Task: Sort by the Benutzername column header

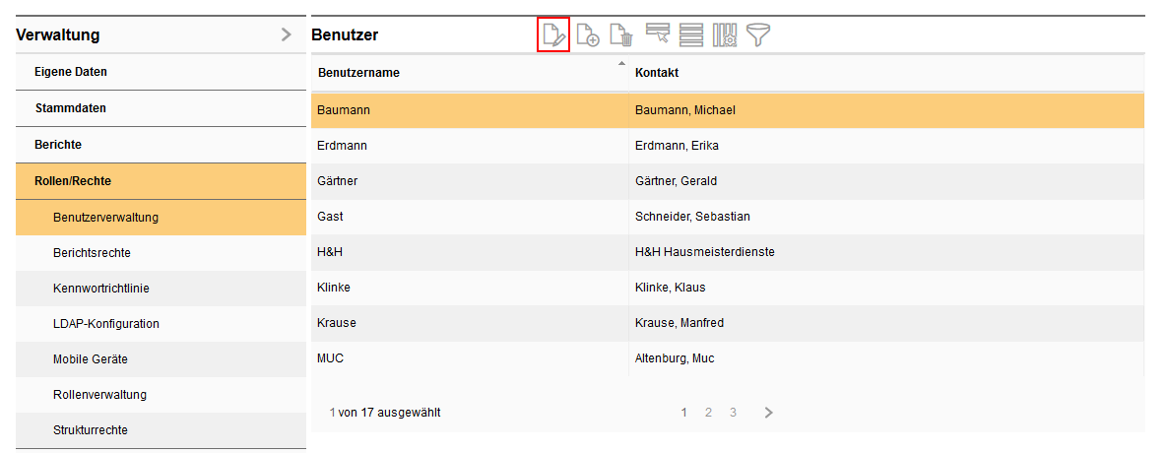Action: click(358, 73)
